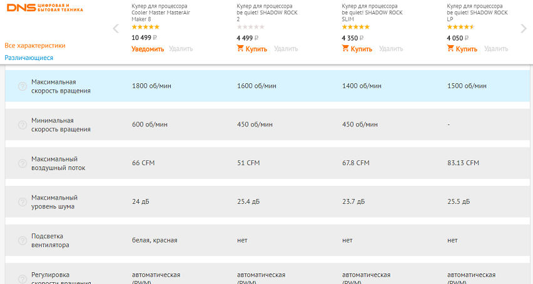Buy the SHADOW ROCK SLIM cooler
Viewport: 533px width, 284px height.
(357, 49)
